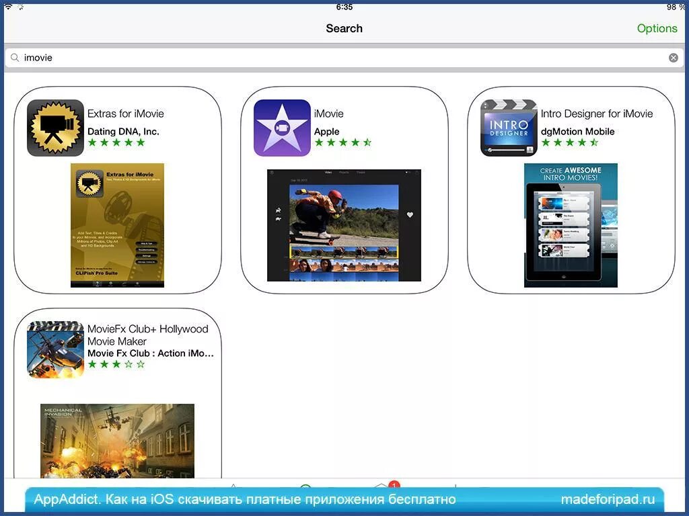Viewport: 689px width, 516px height.
Task: Open the MovieFx Club+ helicopter app icon
Action: pos(55,349)
